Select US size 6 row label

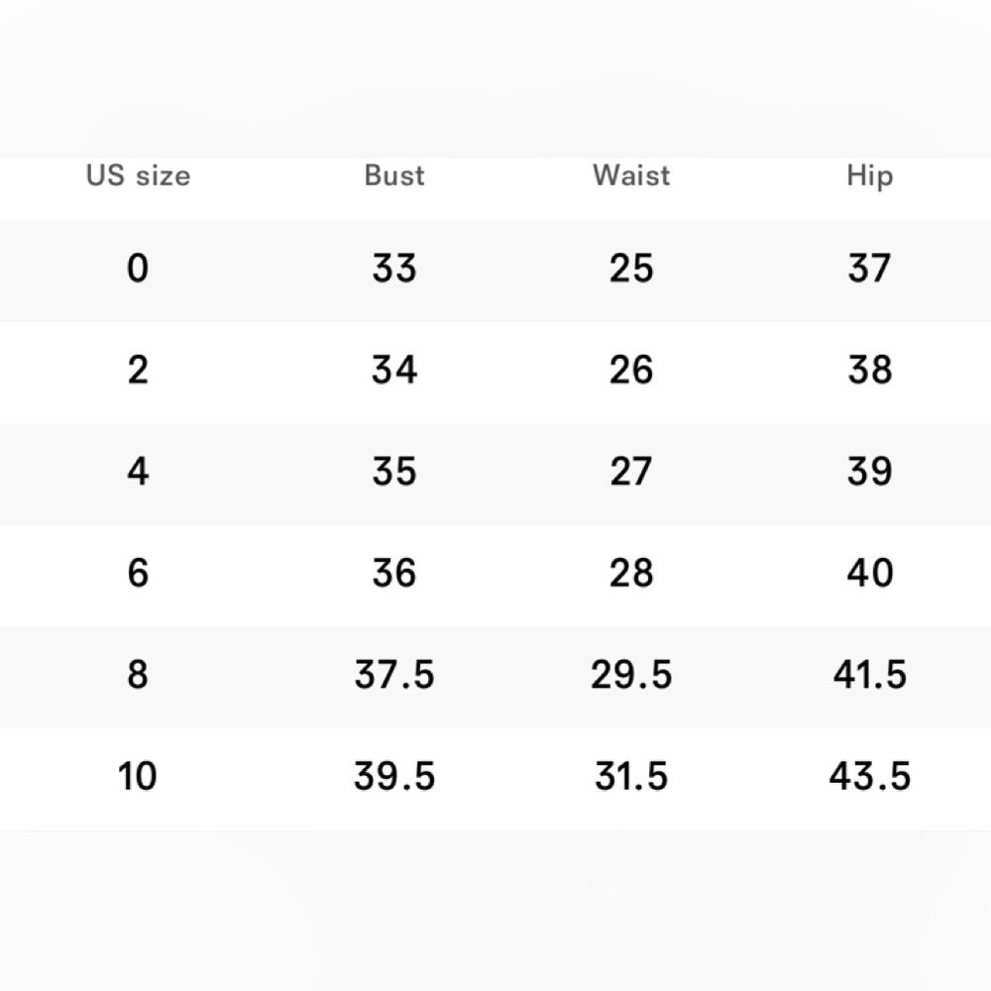(x=138, y=573)
